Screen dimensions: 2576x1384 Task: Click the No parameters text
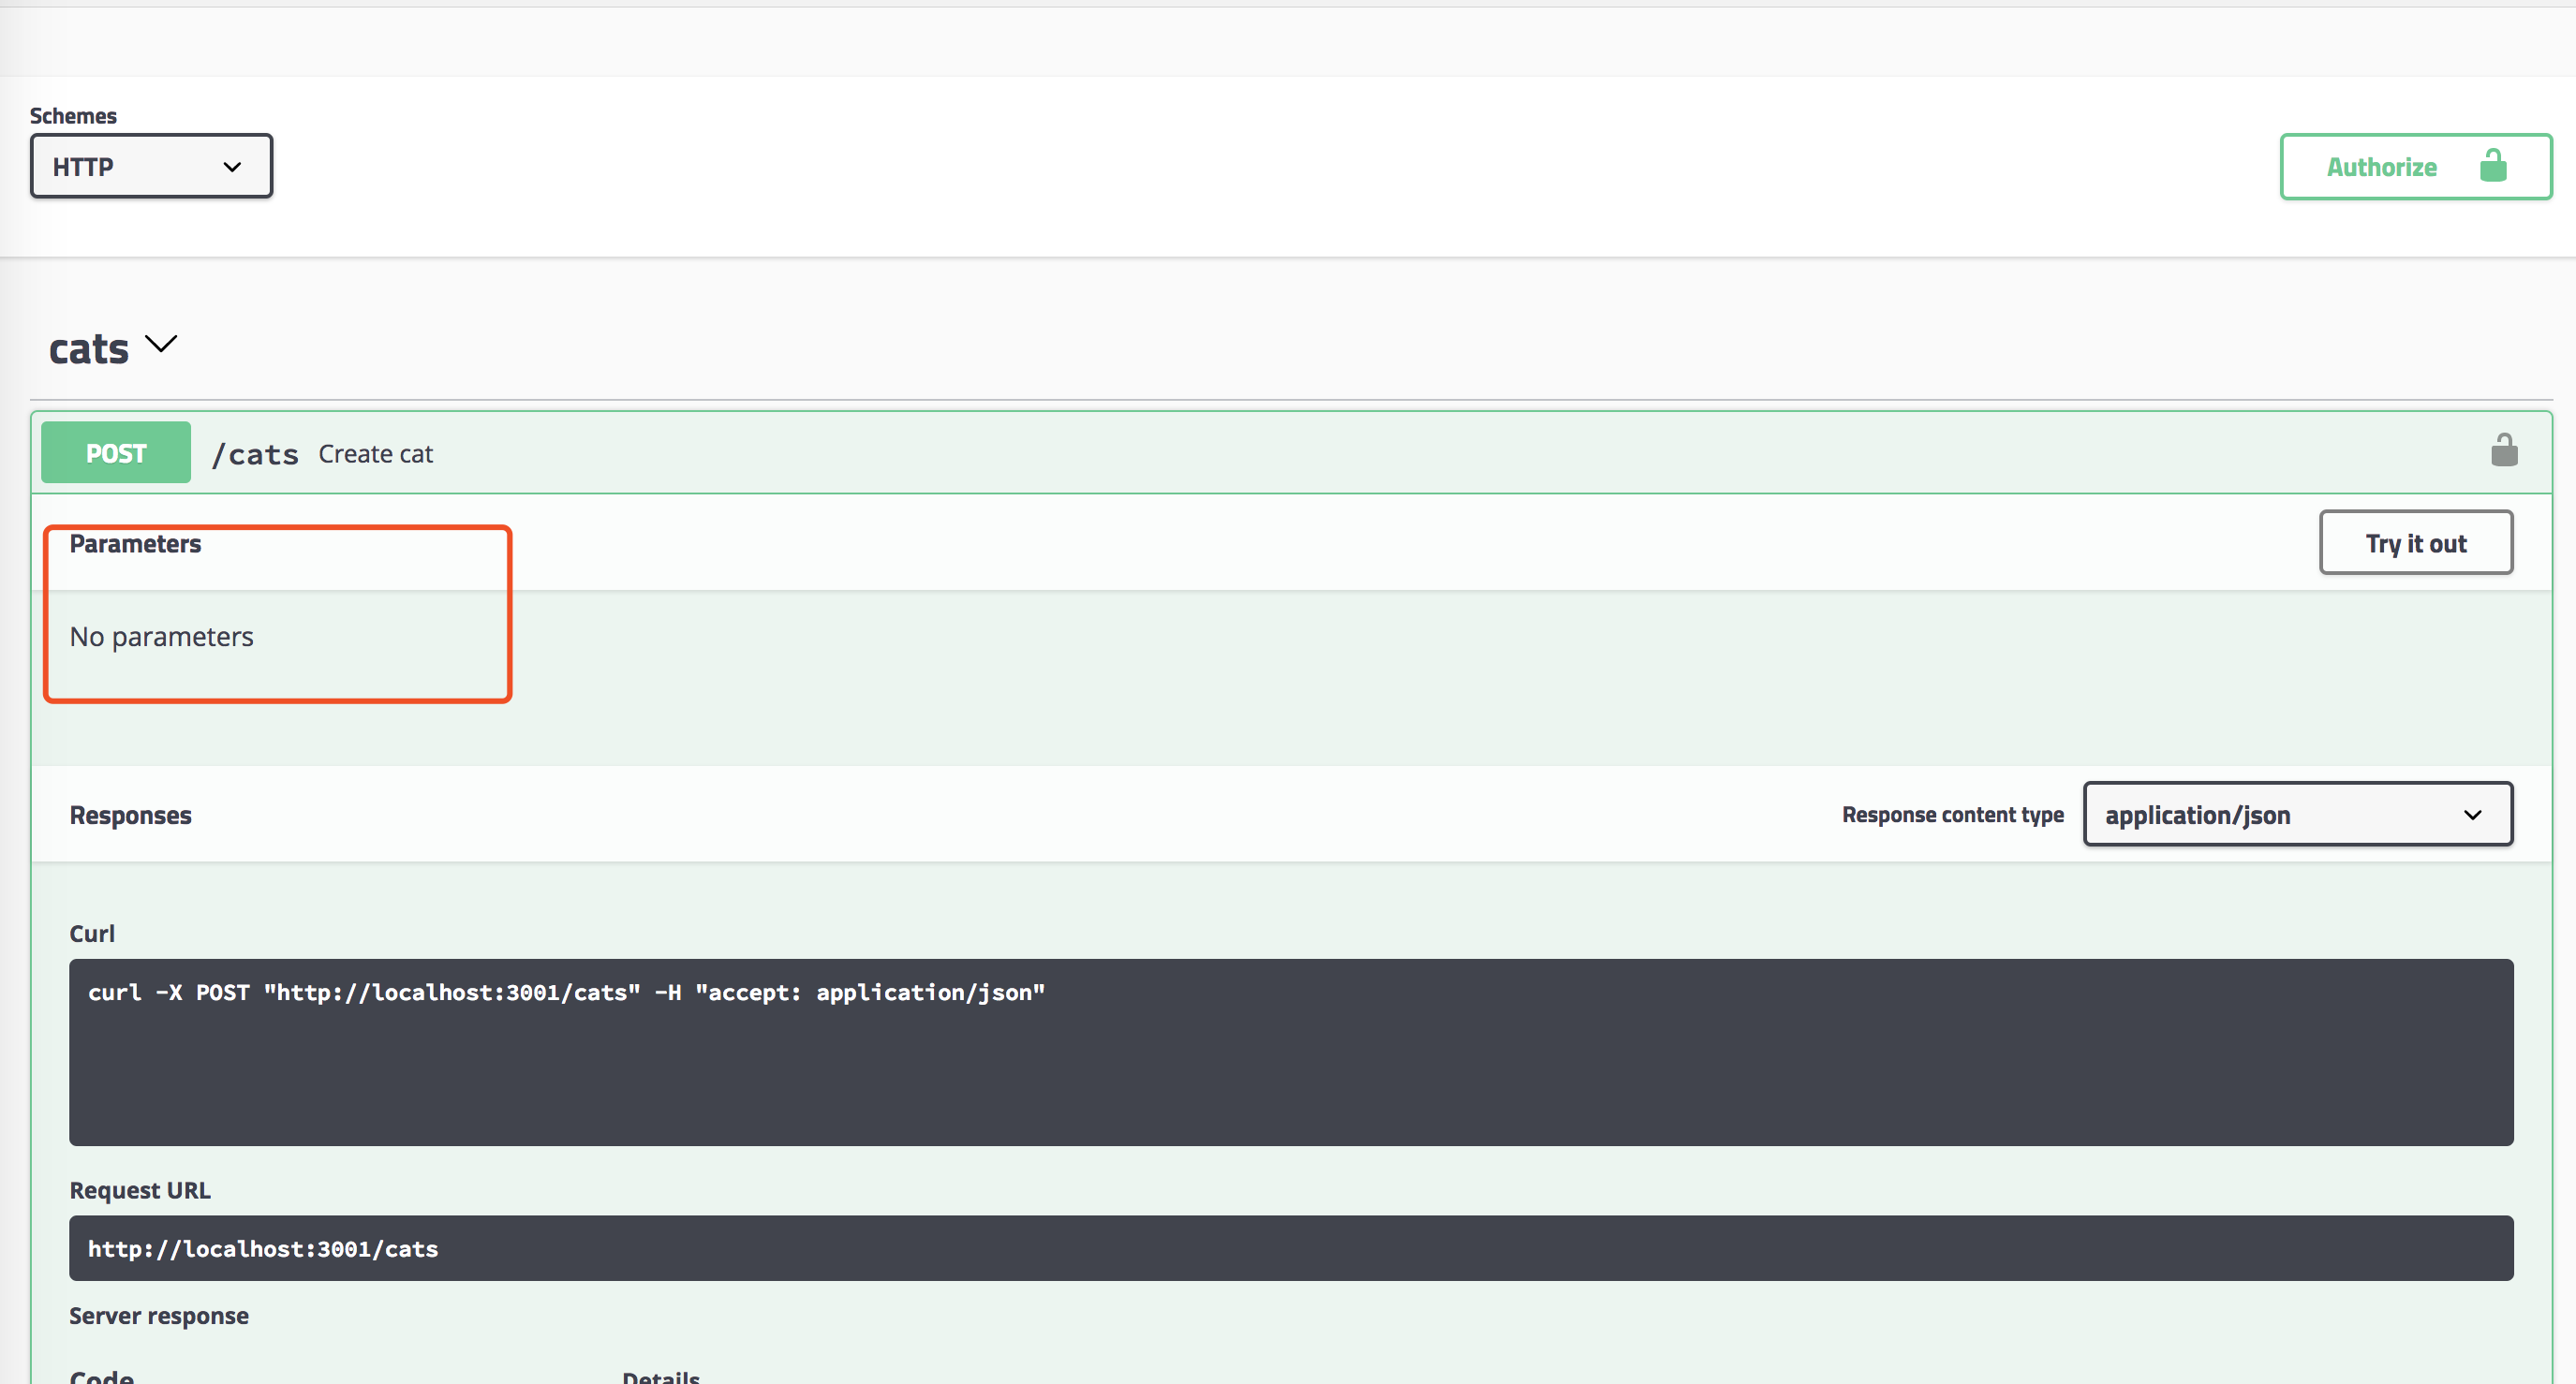161,637
